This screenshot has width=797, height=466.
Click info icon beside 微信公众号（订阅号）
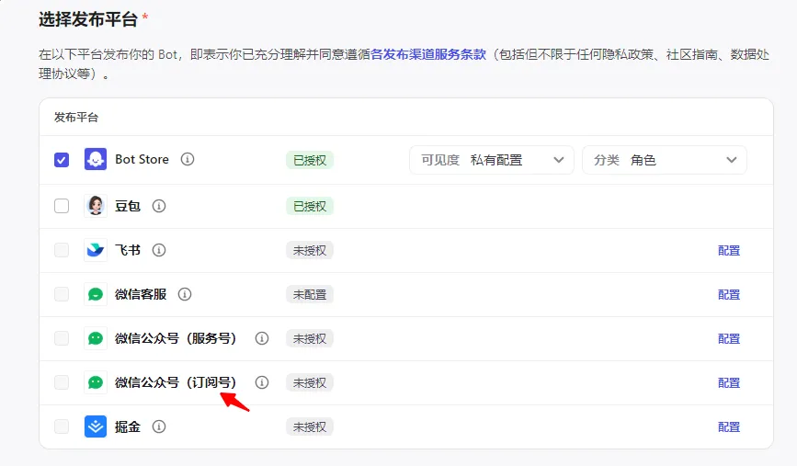coord(262,382)
